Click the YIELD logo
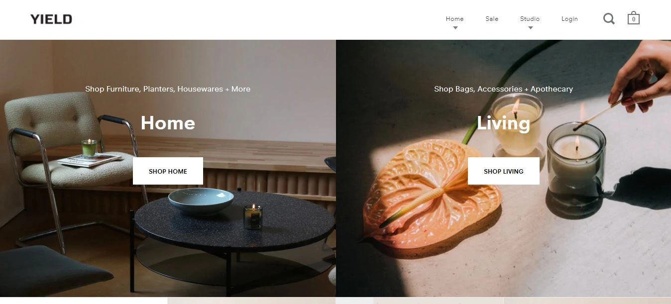The image size is (671, 304). (x=51, y=19)
